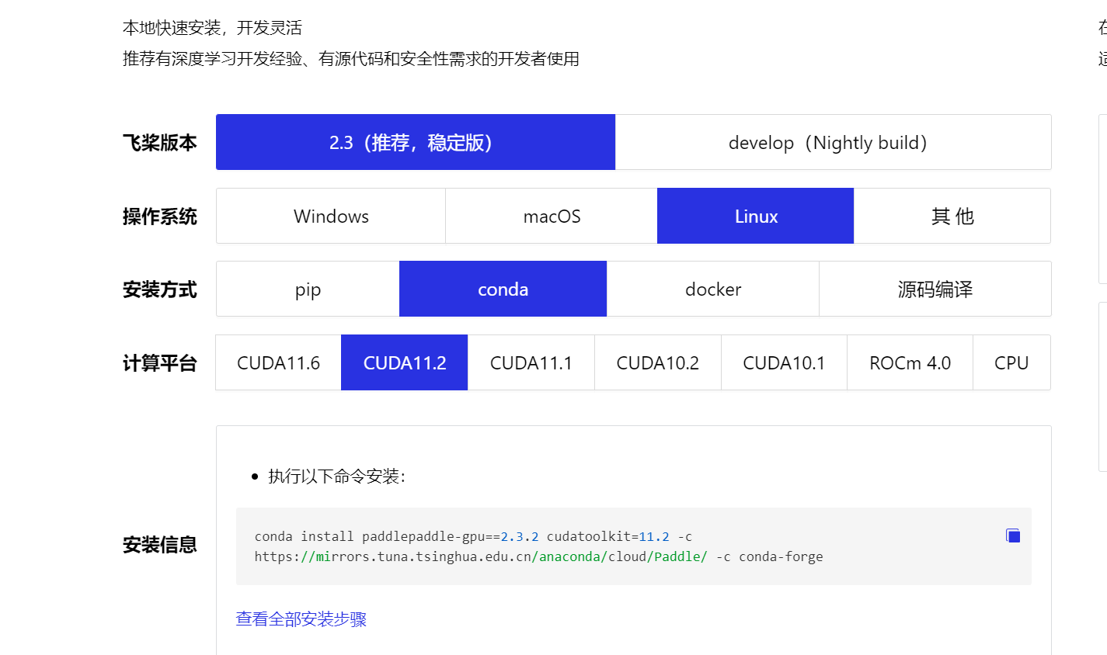The height and width of the screenshot is (655, 1107).
Task: Pick CUDA11.2 compute platform
Action: (x=405, y=362)
